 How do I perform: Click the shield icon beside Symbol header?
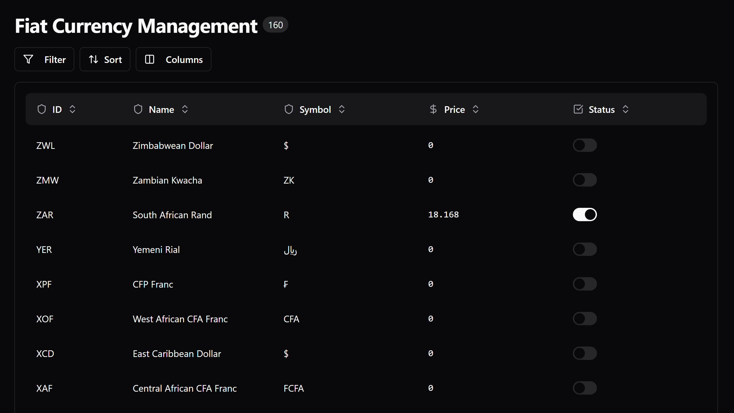pos(289,109)
